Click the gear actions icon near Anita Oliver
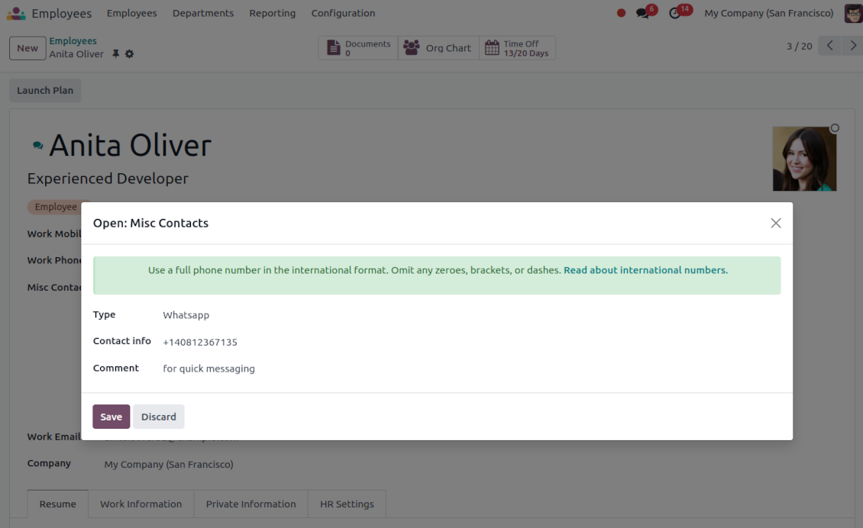 coord(129,54)
